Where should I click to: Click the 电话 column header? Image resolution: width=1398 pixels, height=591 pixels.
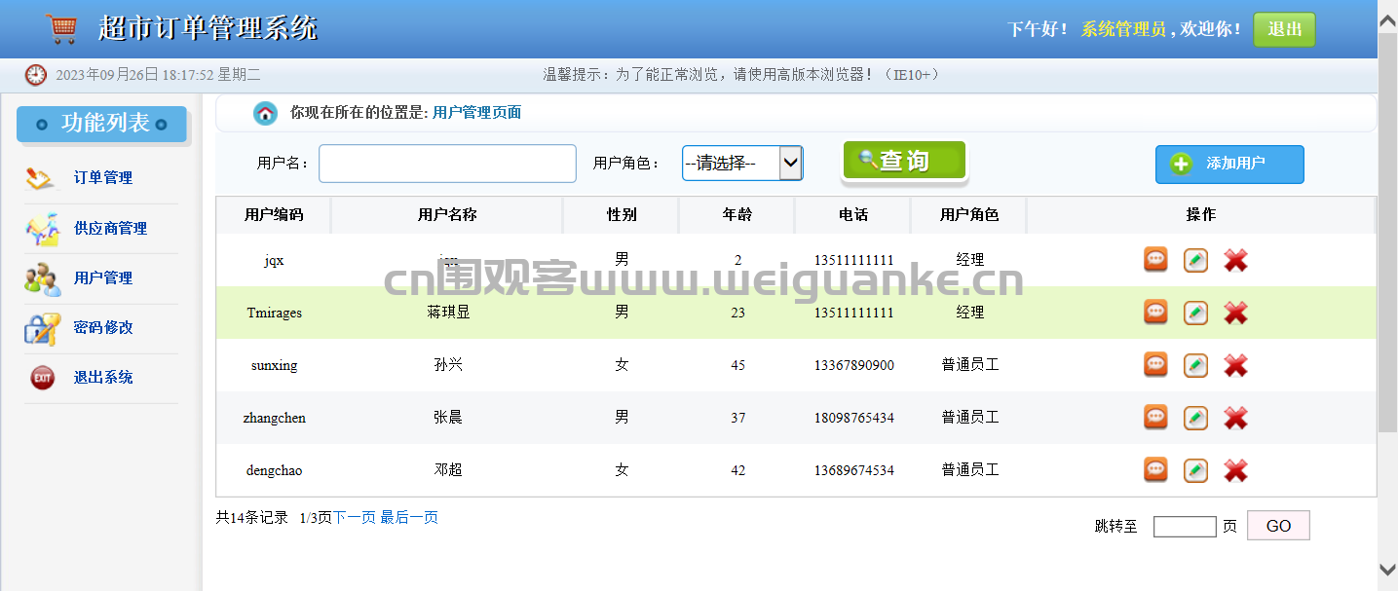[853, 215]
